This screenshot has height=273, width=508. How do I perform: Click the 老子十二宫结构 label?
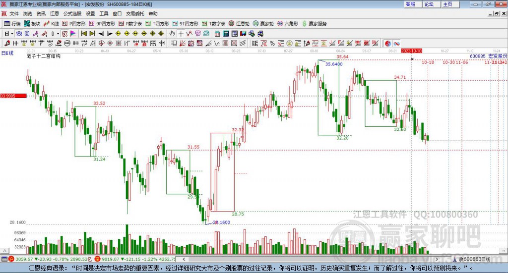(x=44, y=56)
